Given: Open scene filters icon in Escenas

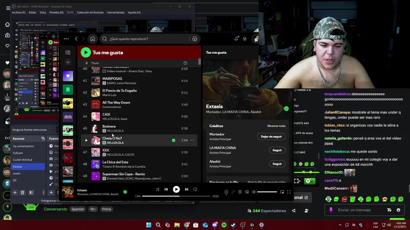Looking at the screenshot, I should click(31, 193).
